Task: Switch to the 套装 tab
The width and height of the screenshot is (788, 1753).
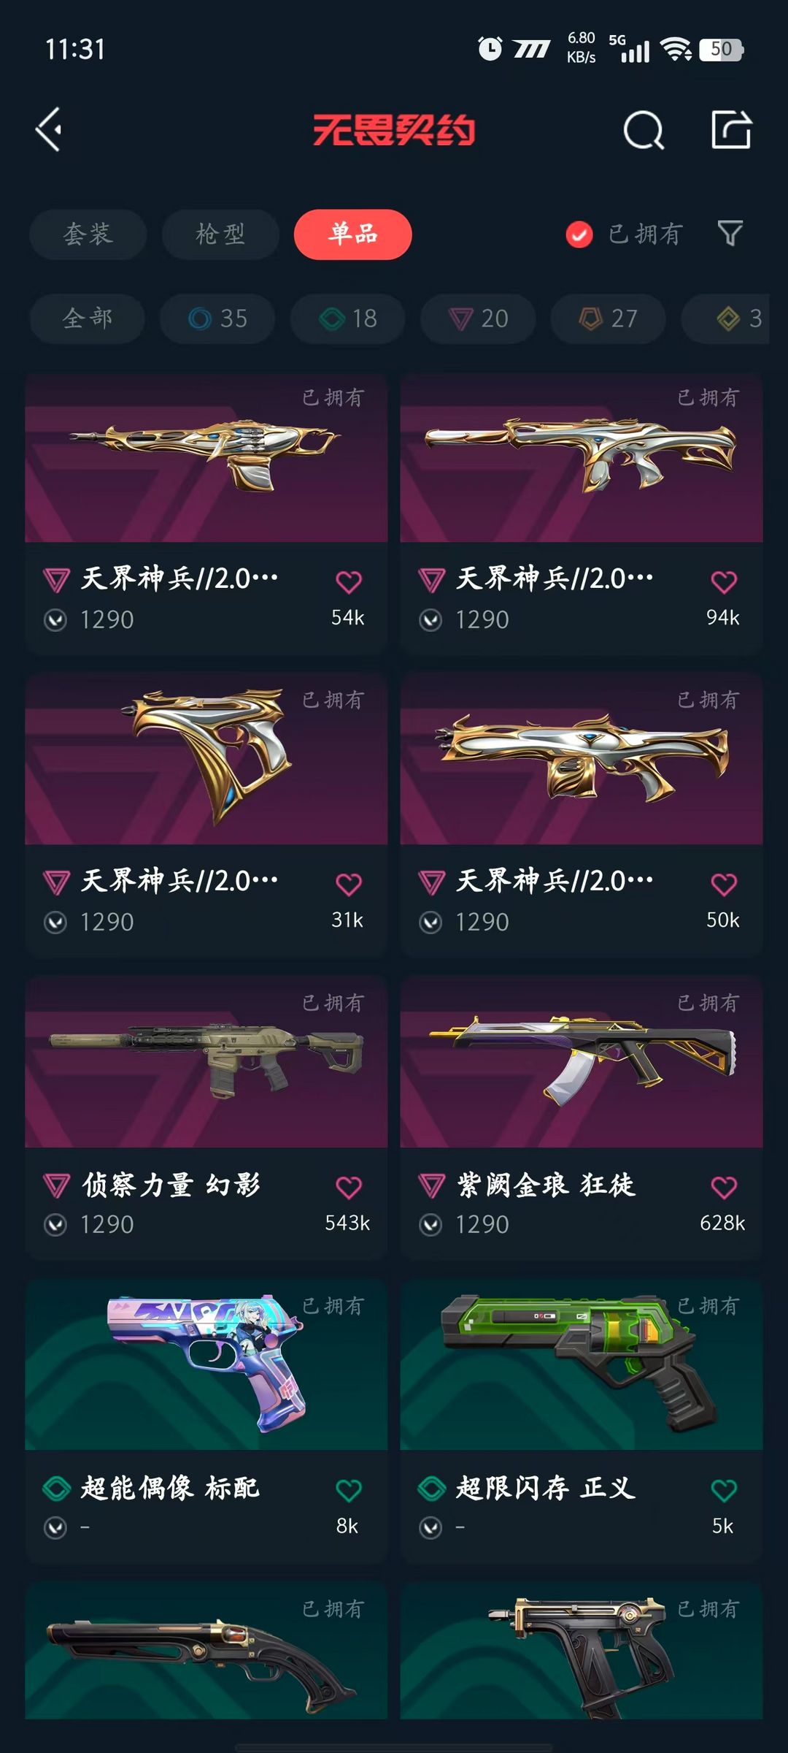Action: 88,234
